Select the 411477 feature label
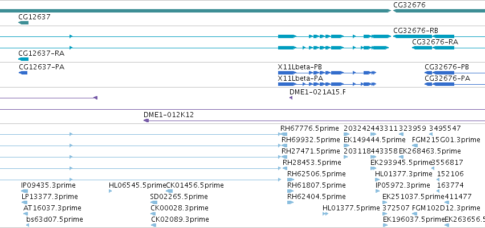Viewport: 485px width, 228px height. point(458,197)
